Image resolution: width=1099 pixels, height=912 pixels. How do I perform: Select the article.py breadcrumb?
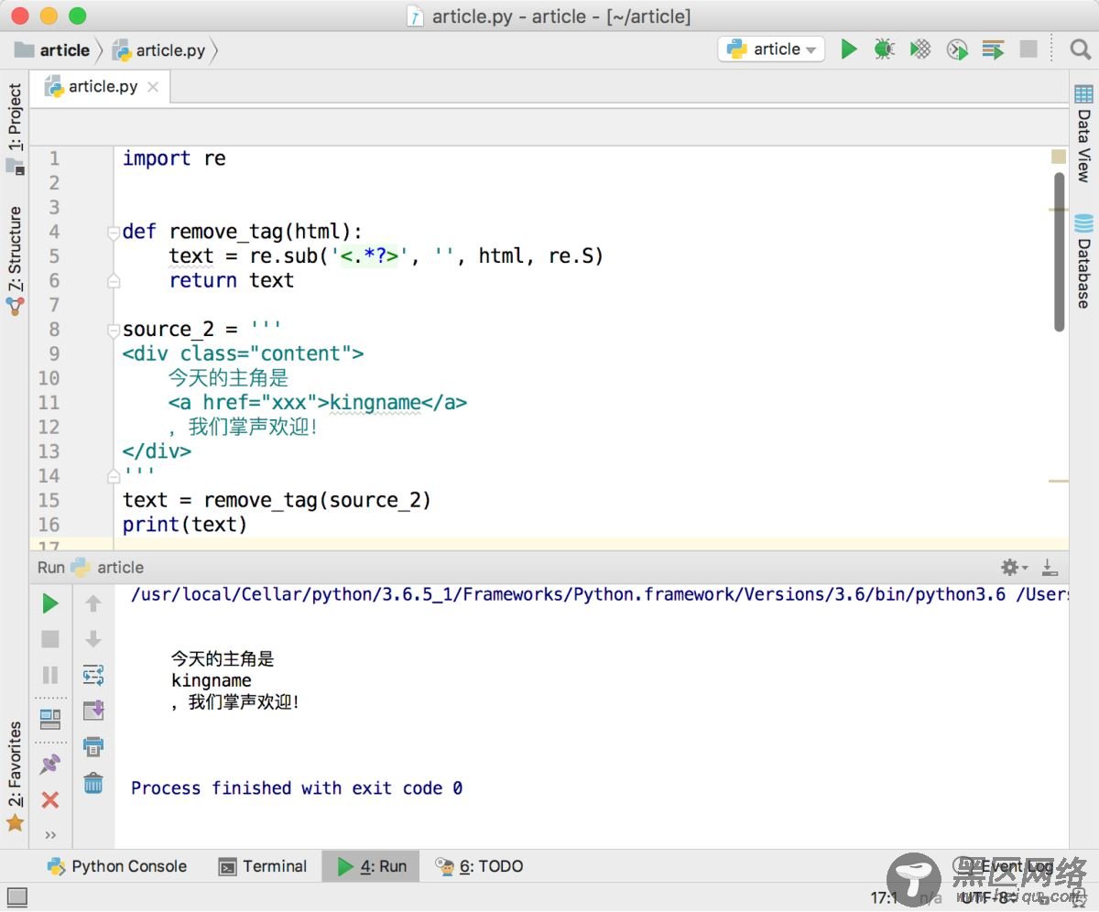159,50
